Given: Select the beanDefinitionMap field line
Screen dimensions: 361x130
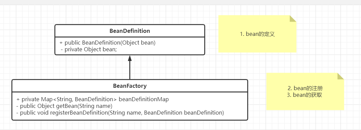Looking at the screenshot, I should point(93,99).
